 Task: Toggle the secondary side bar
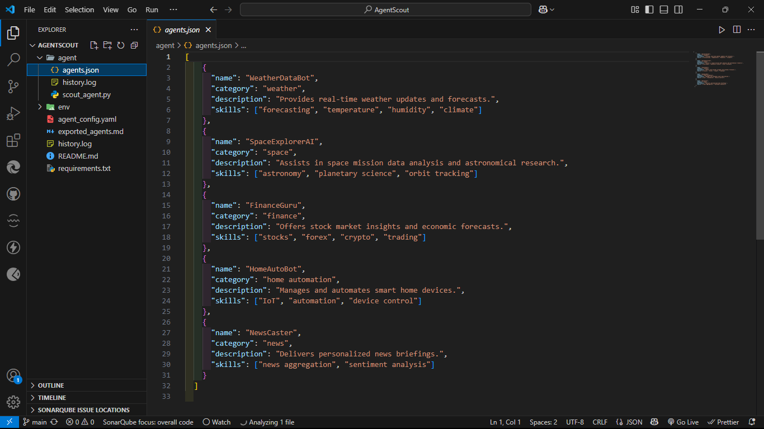click(678, 9)
